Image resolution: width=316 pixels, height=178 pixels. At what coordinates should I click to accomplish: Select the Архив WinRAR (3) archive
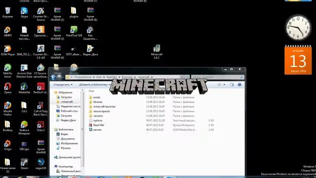point(57,33)
